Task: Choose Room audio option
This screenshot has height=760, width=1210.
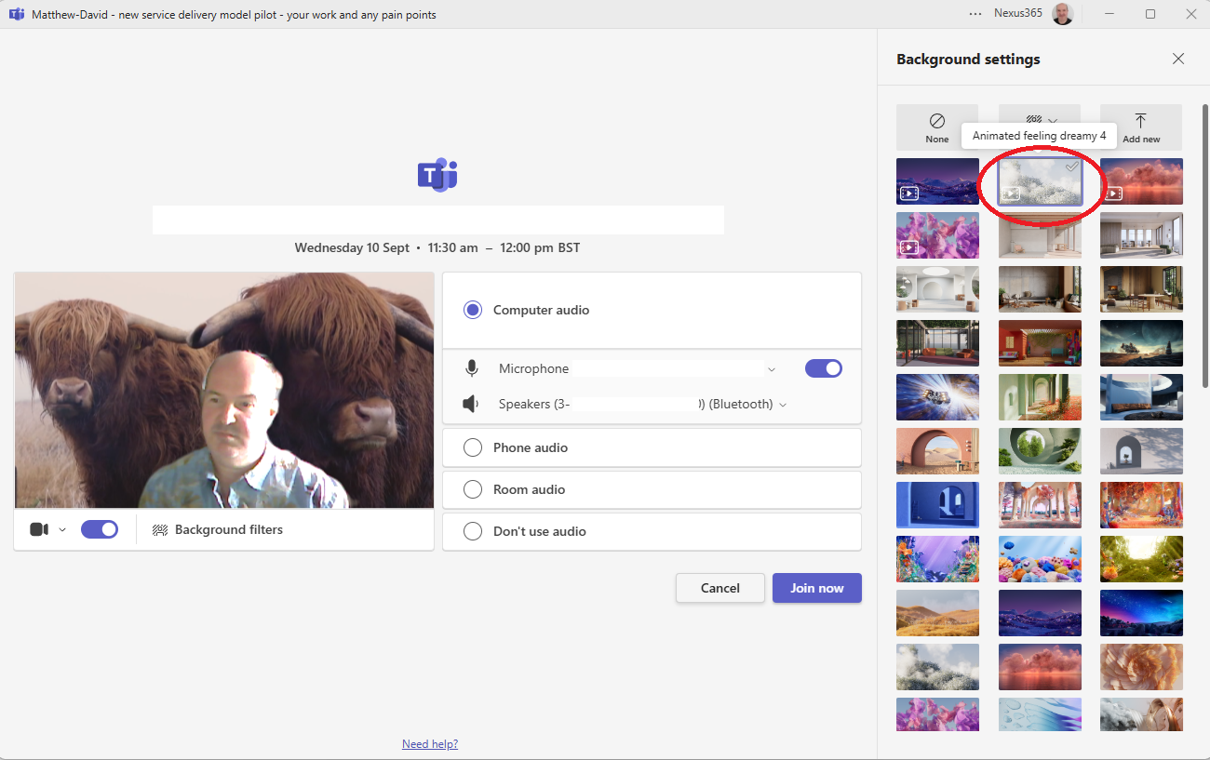Action: click(473, 489)
